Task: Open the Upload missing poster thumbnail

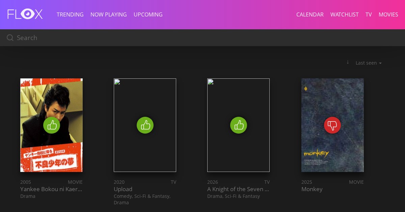Action: pos(145,125)
